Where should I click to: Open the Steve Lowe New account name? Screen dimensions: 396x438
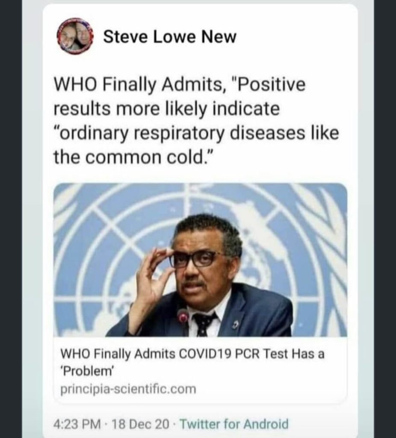170,37
